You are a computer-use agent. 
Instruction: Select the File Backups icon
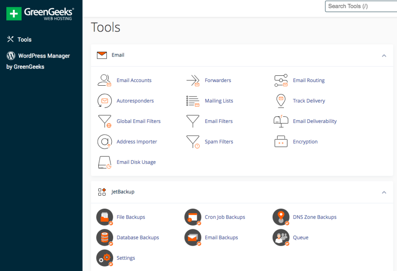[104, 217]
